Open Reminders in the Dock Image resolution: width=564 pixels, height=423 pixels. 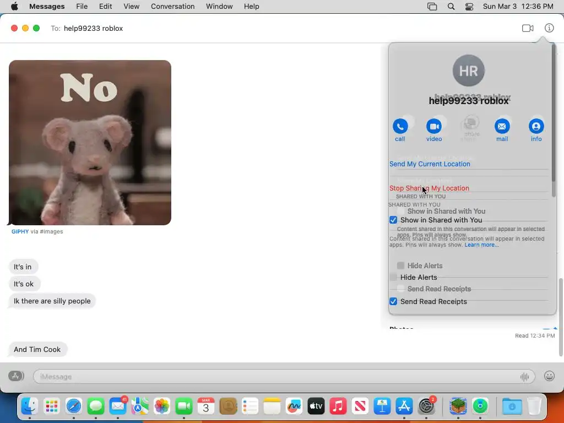[x=250, y=406]
